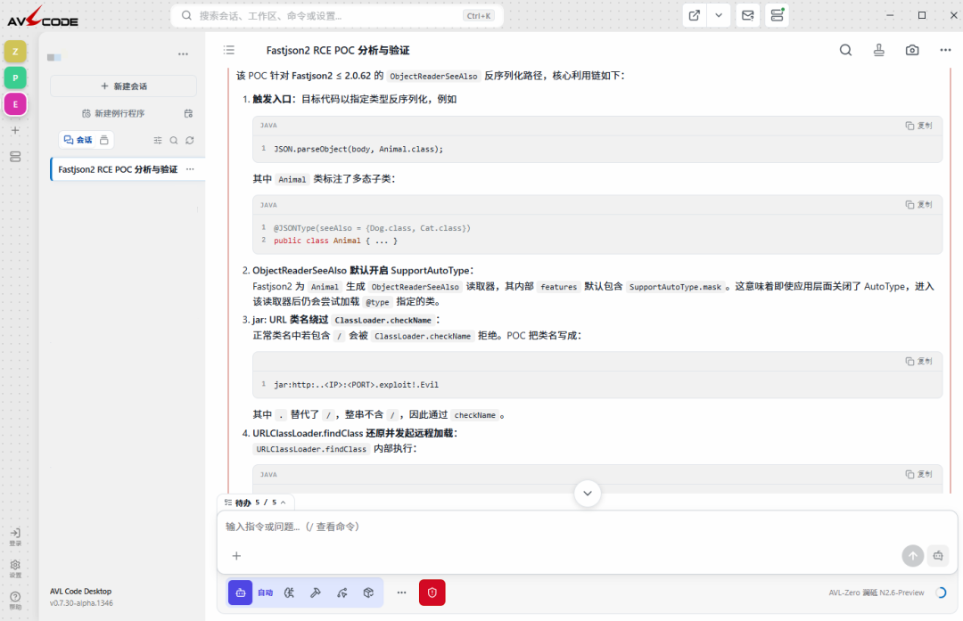This screenshot has height=621, width=963.
Task: Search conversations with magnifier icon in sidebar
Action: click(174, 141)
